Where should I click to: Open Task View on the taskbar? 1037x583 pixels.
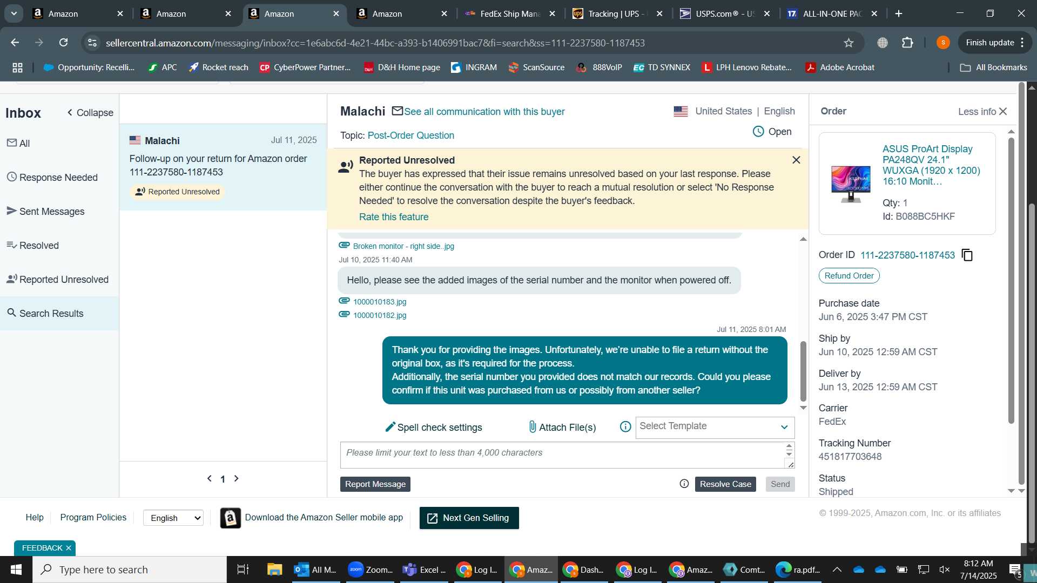[243, 570]
